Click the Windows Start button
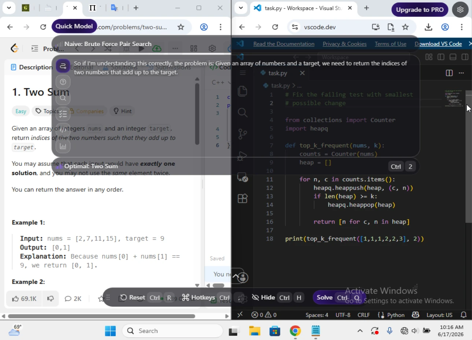Screen dimensions: 472x340 [x=110, y=331]
